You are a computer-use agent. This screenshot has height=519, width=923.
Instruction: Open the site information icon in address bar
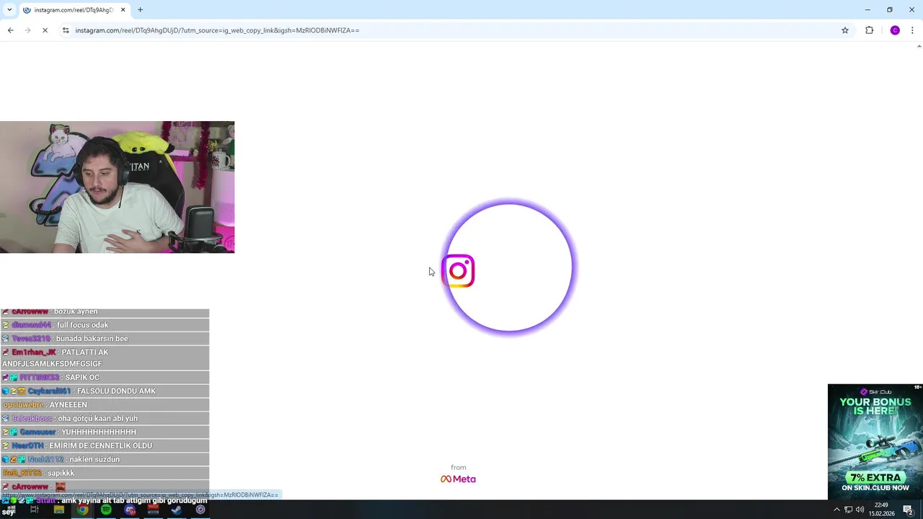pos(66,30)
